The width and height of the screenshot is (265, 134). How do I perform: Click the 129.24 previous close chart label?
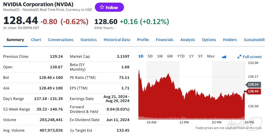(x=253, y=84)
